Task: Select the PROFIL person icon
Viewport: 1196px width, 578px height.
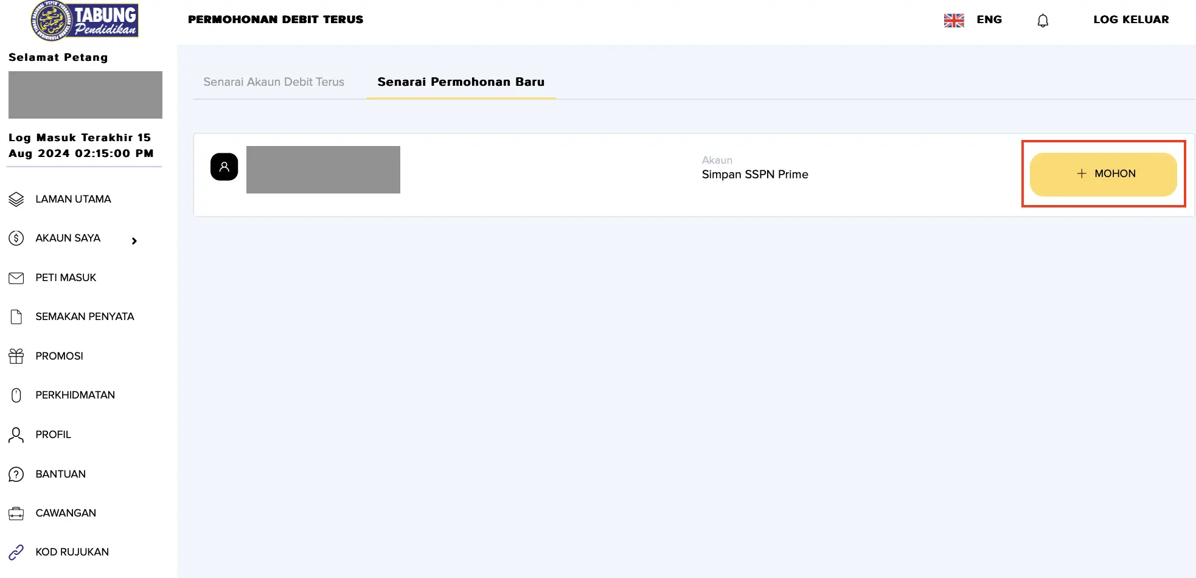Action: click(16, 434)
